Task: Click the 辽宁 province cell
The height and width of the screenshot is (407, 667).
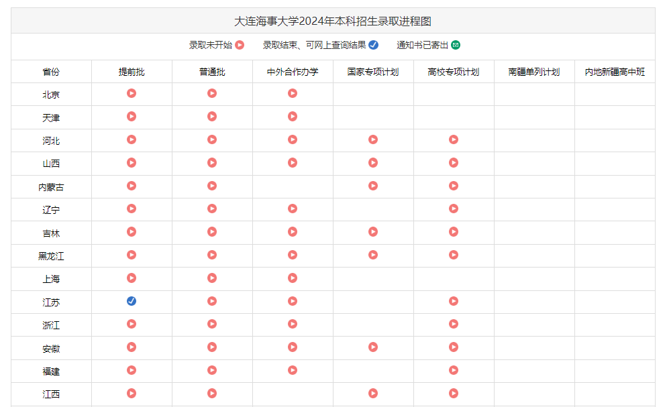Action: (51, 210)
